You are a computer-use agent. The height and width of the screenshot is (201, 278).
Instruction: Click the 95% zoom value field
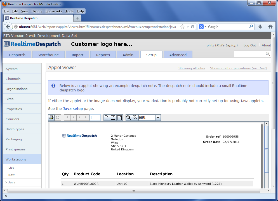(147, 117)
